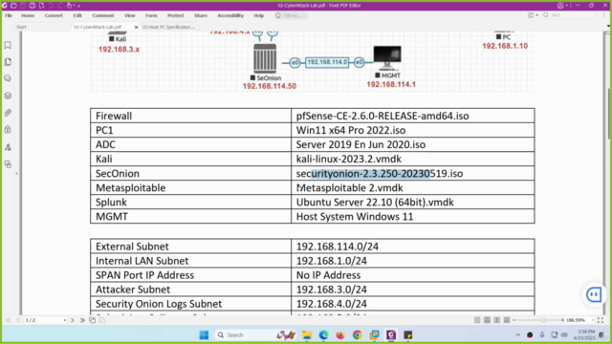Open the Accessibility ribbon tab

pyautogui.click(x=230, y=15)
